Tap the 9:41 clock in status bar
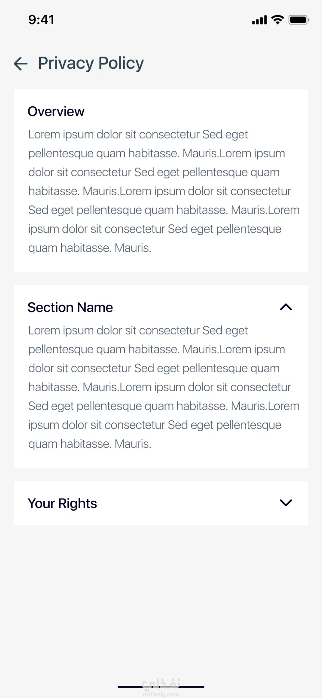This screenshot has width=322, height=698. pos(41,19)
